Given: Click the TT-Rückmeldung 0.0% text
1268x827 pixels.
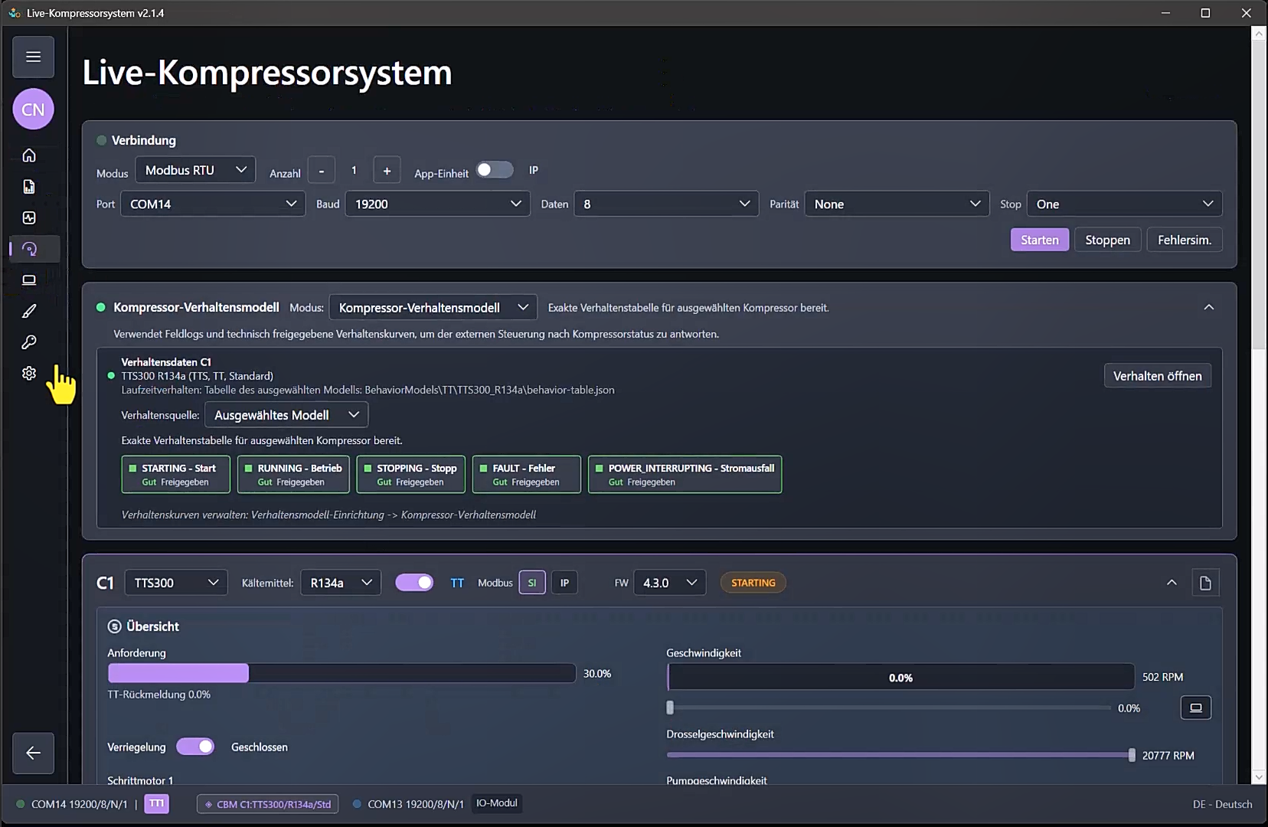Looking at the screenshot, I should pos(158,695).
